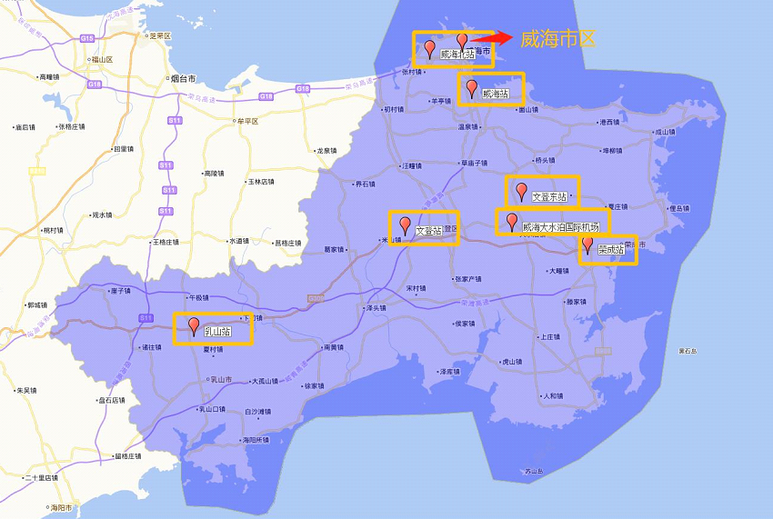This screenshot has height=519, width=773.
Task: Select the 龙泉镇 town label
Action: pos(326,151)
